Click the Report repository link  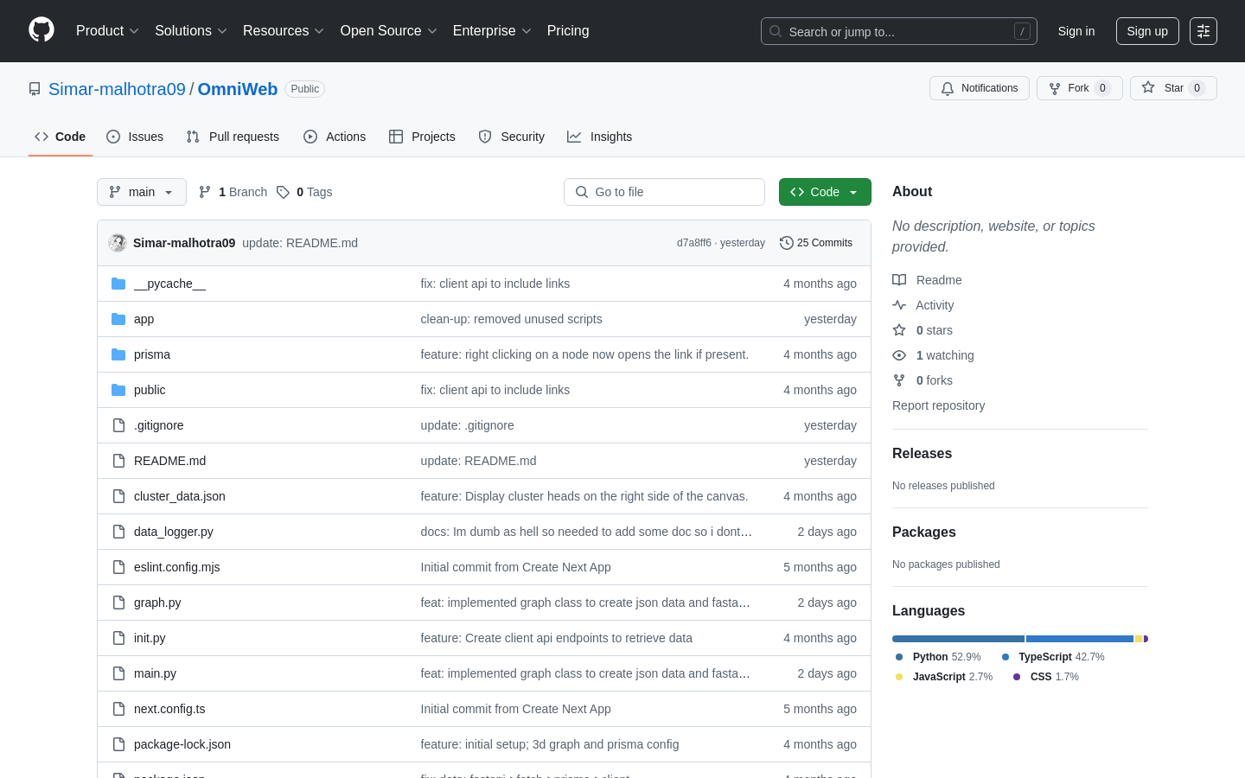click(x=938, y=405)
